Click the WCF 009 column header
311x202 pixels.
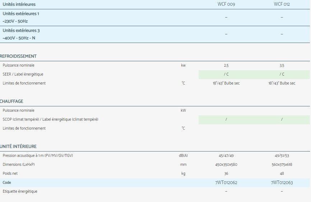pyautogui.click(x=226, y=4)
